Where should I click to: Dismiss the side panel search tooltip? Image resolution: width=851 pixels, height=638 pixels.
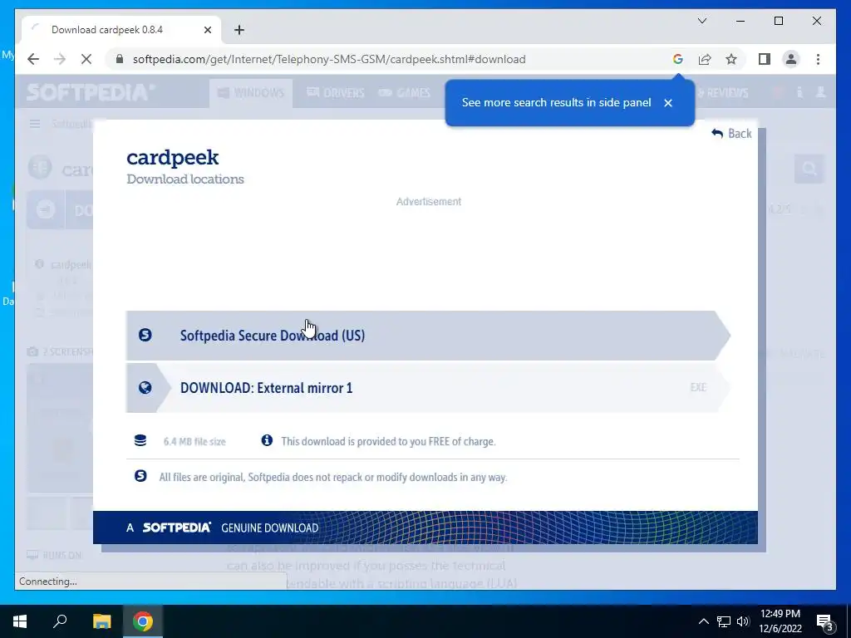(668, 102)
